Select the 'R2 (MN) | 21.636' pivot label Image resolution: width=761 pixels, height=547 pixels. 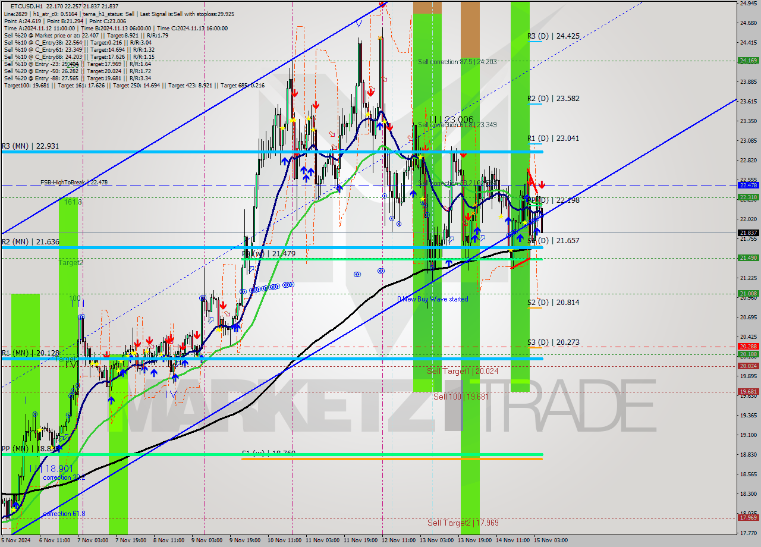coord(30,242)
